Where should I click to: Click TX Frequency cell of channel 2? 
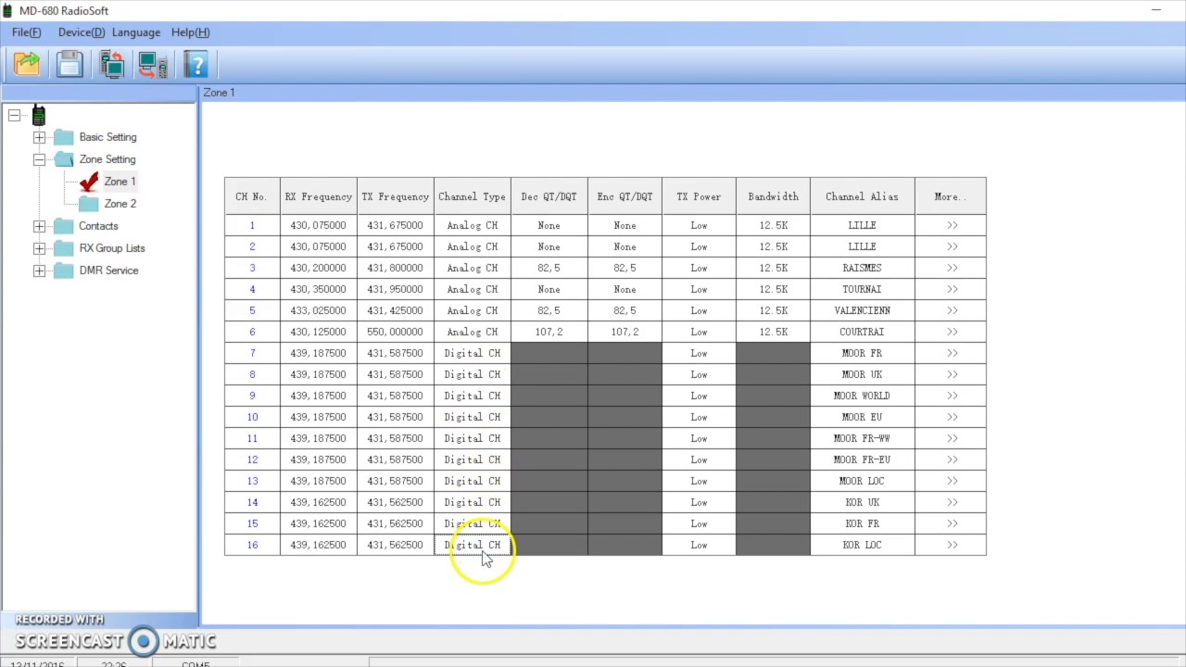(396, 246)
